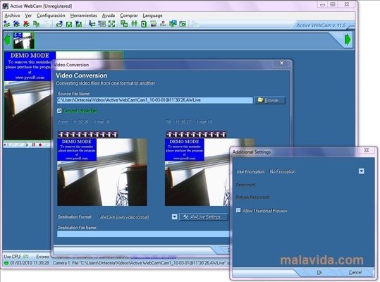Click the overlapping windows toolbar icon

point(124,24)
